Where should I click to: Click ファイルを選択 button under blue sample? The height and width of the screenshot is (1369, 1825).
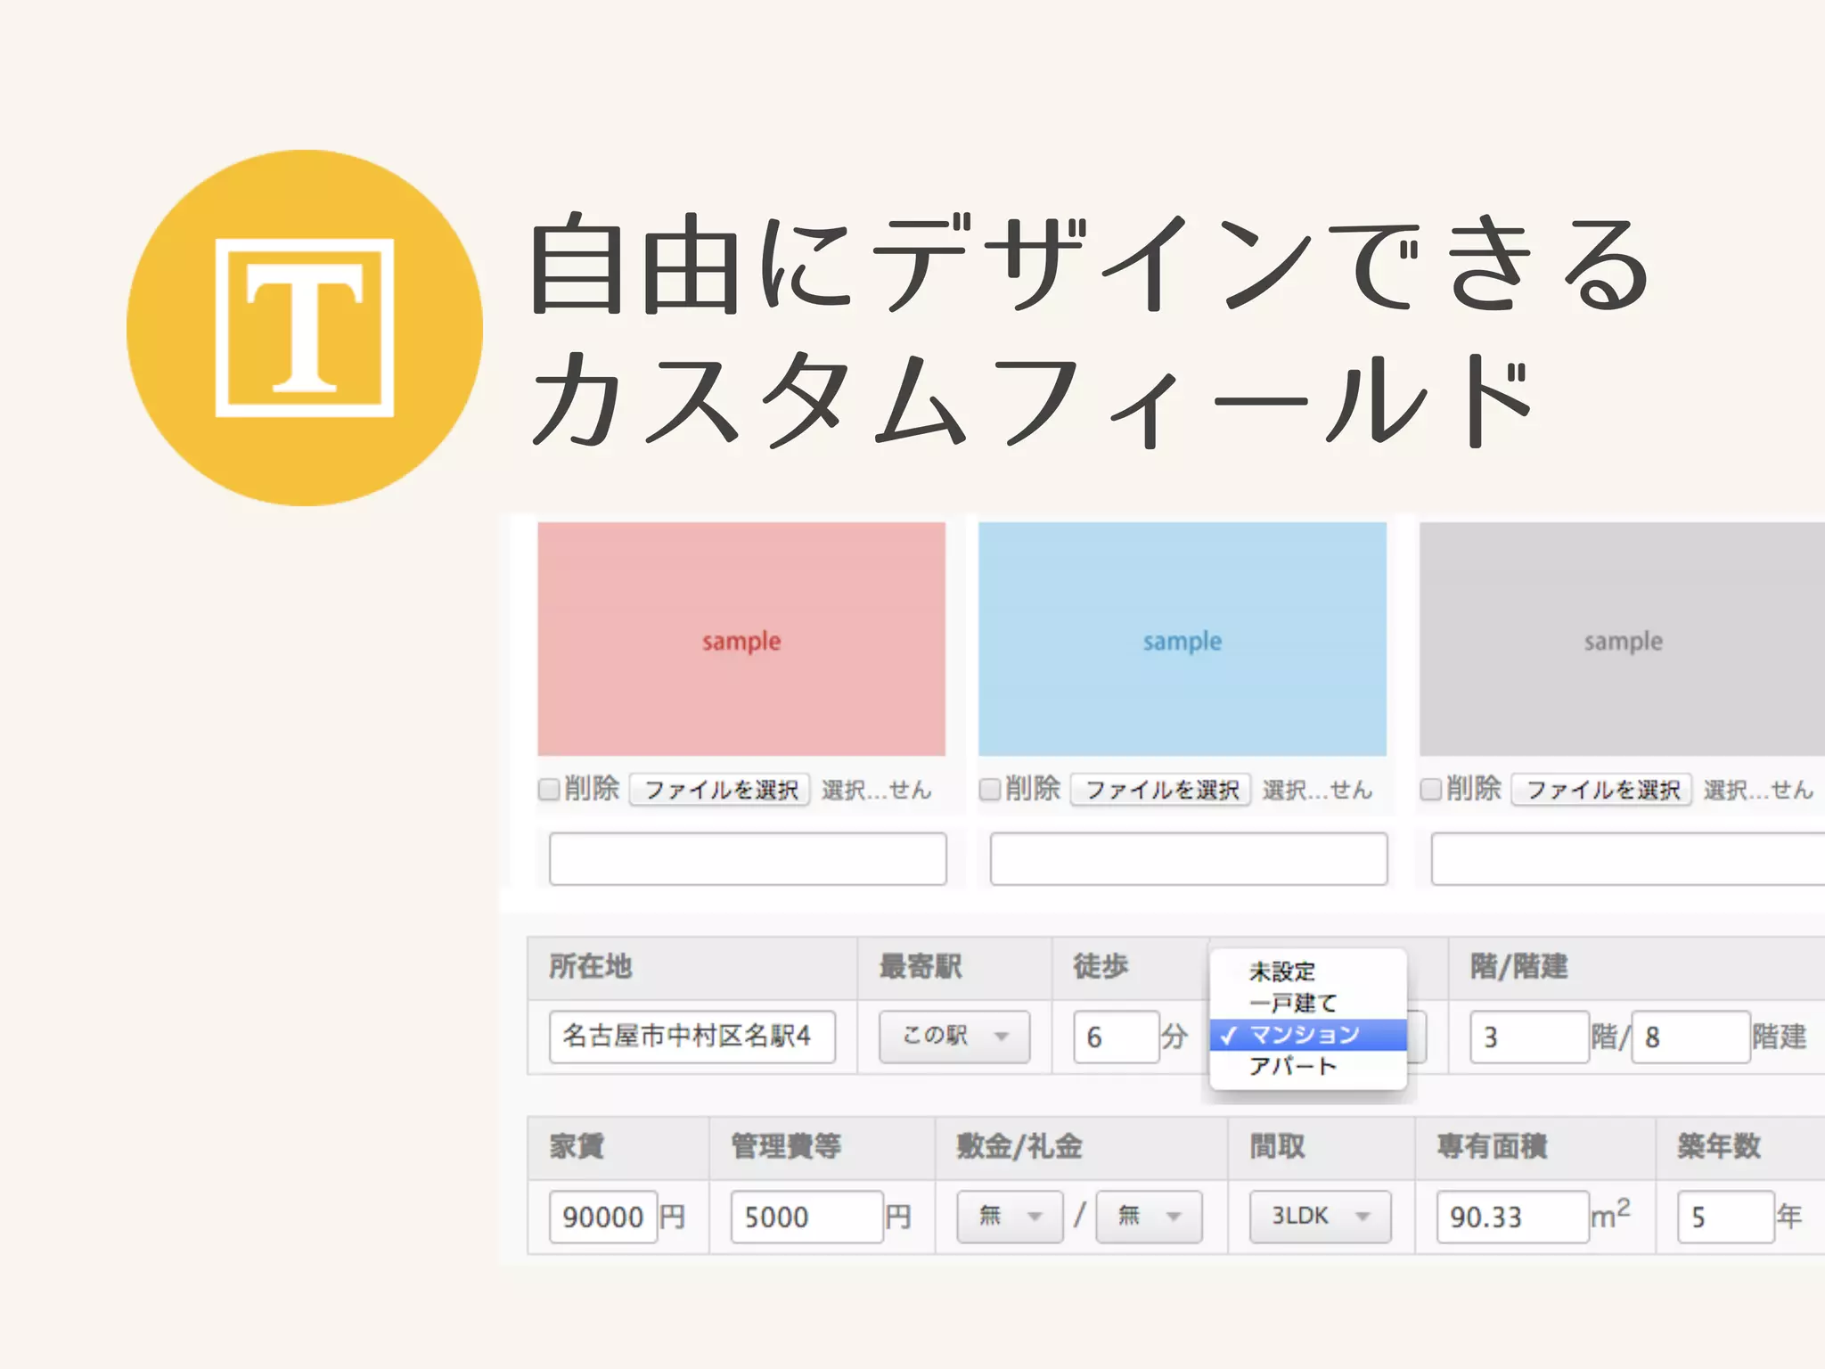point(1161,790)
